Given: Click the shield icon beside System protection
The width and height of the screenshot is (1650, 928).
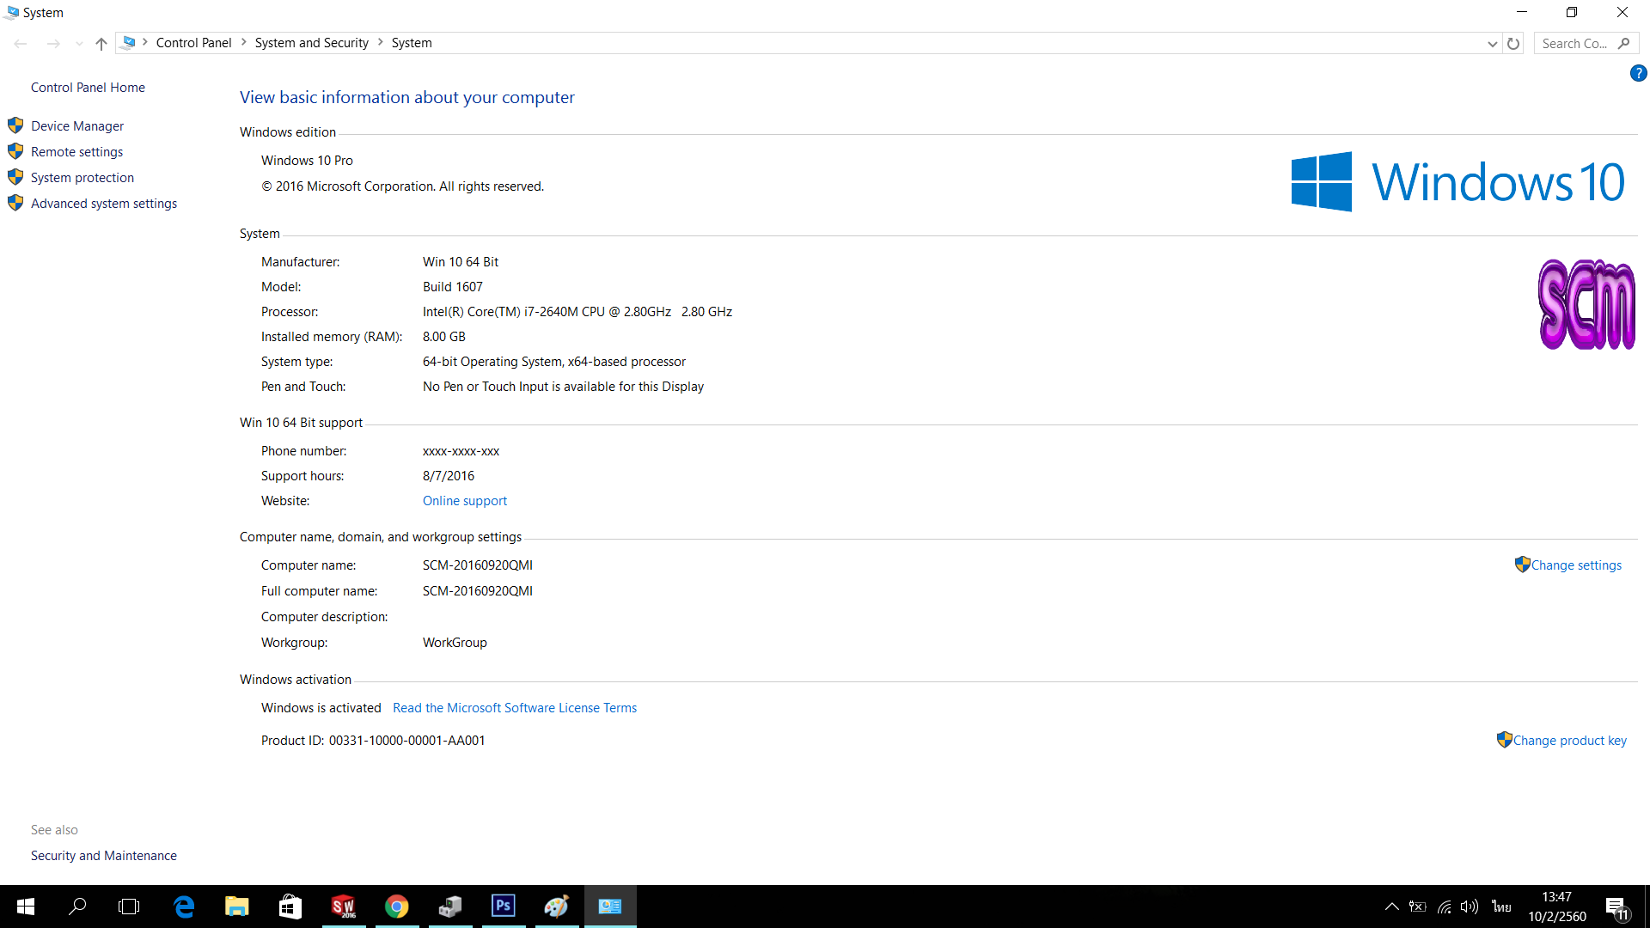Looking at the screenshot, I should (x=15, y=177).
